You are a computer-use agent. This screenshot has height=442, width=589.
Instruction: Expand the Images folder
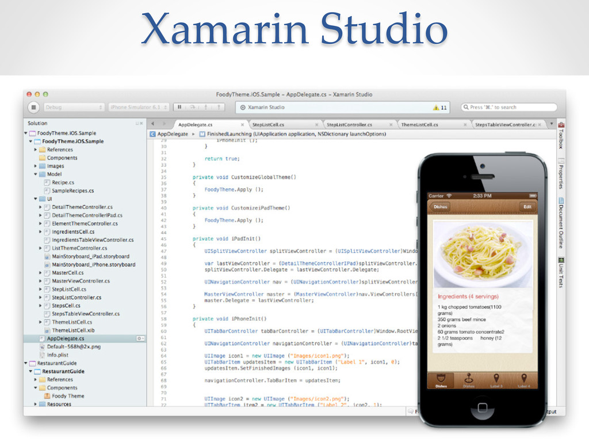click(36, 166)
